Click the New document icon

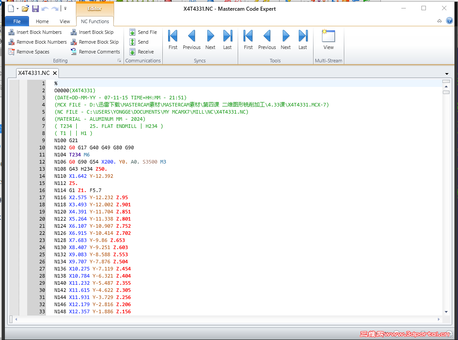(11, 9)
